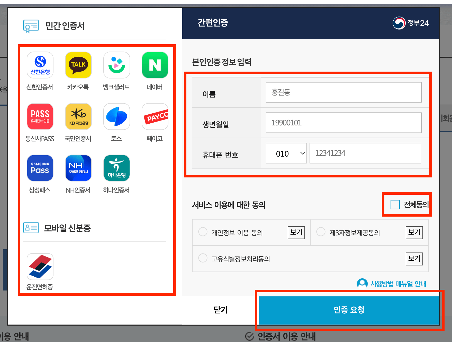Screen dimensions: 452x342
Task: Select the 토스 blue icon
Action: coord(116,116)
